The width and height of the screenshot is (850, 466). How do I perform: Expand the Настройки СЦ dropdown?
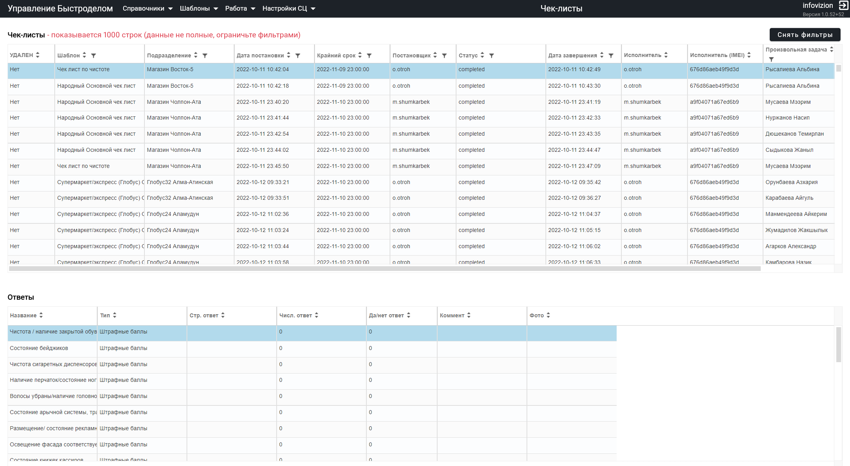coord(289,9)
